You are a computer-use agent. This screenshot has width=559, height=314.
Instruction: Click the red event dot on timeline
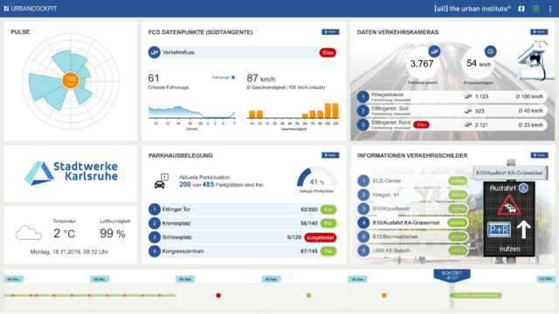(218, 295)
